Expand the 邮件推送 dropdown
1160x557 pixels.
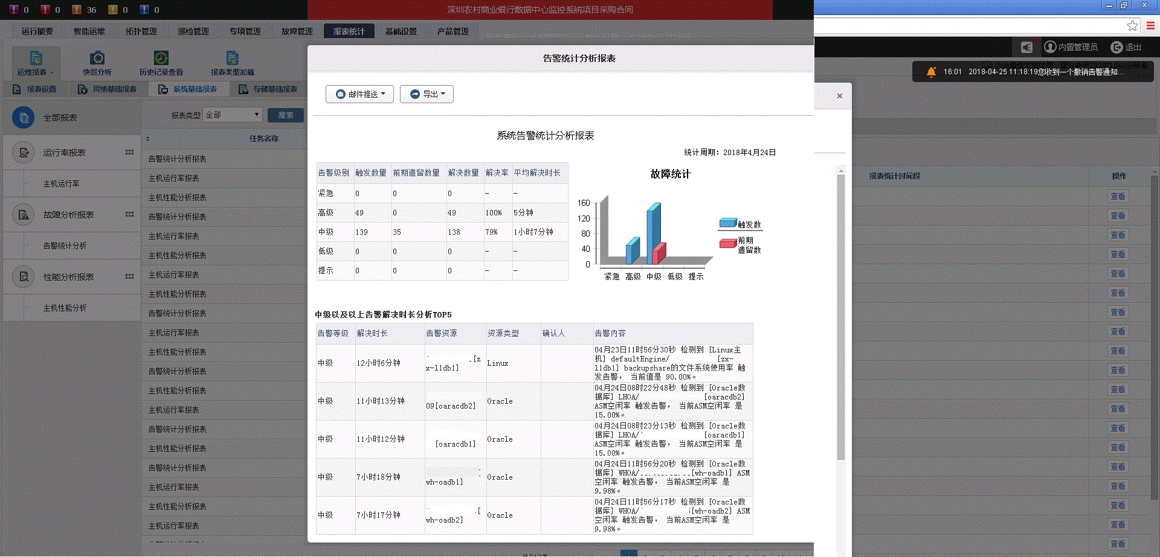pos(359,94)
